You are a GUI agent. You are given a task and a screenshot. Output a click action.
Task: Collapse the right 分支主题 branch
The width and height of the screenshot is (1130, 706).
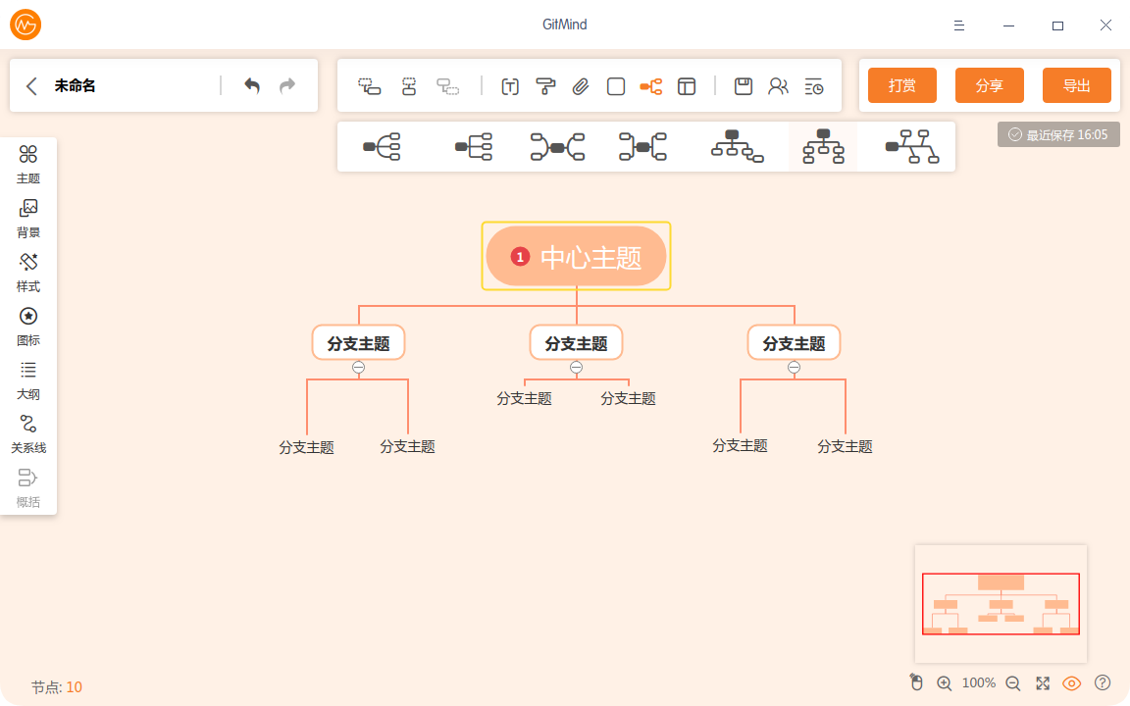pyautogui.click(x=795, y=368)
